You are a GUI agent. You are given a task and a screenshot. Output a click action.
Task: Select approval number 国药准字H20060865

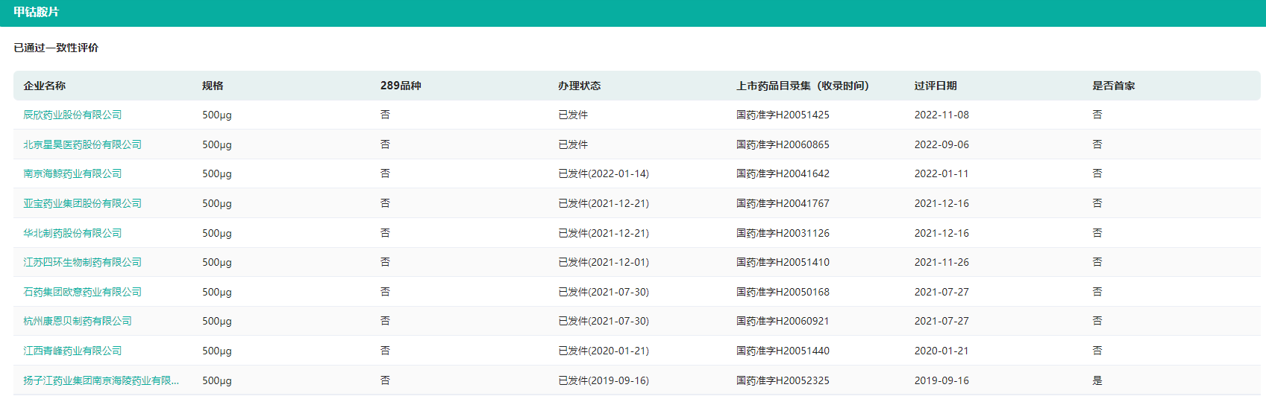[x=783, y=144]
